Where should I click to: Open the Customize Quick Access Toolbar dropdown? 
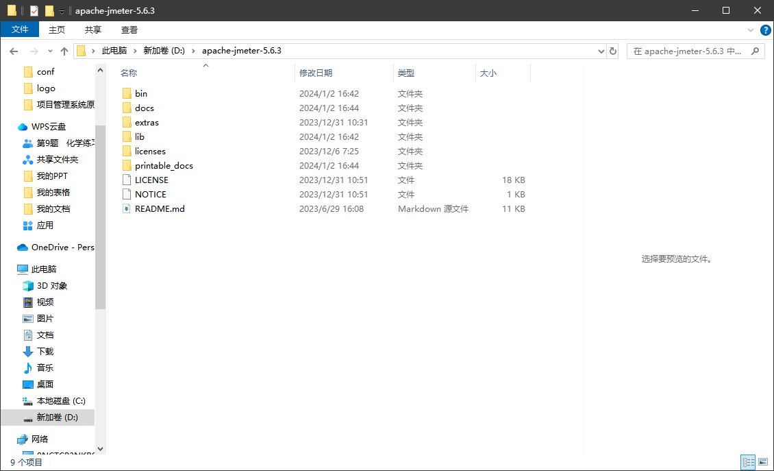coord(62,11)
